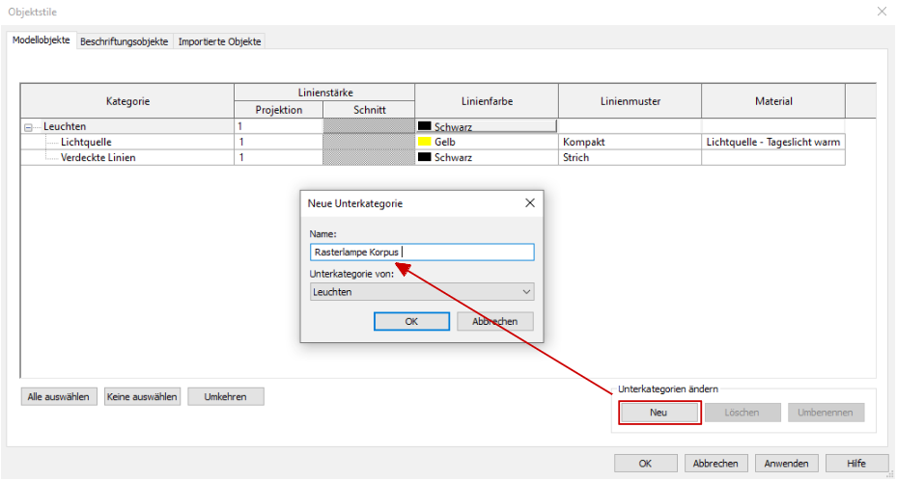
Task: Close the Neue Unterkategorie dialog
Action: tap(529, 203)
